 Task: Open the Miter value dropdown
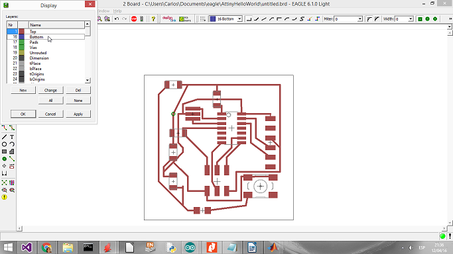359,19
